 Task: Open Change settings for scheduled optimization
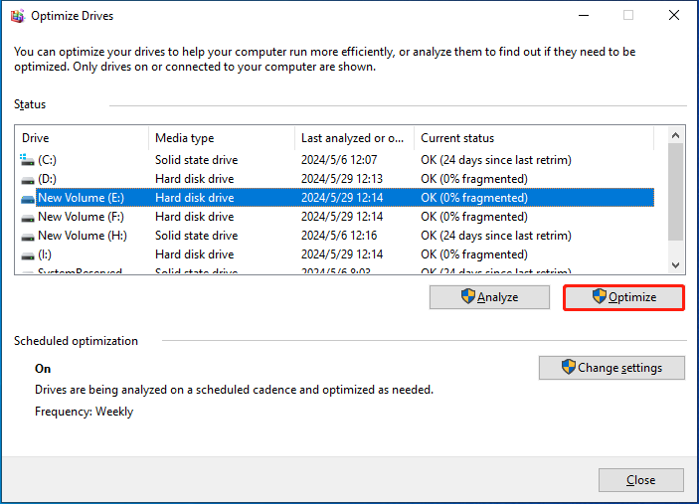click(x=612, y=368)
